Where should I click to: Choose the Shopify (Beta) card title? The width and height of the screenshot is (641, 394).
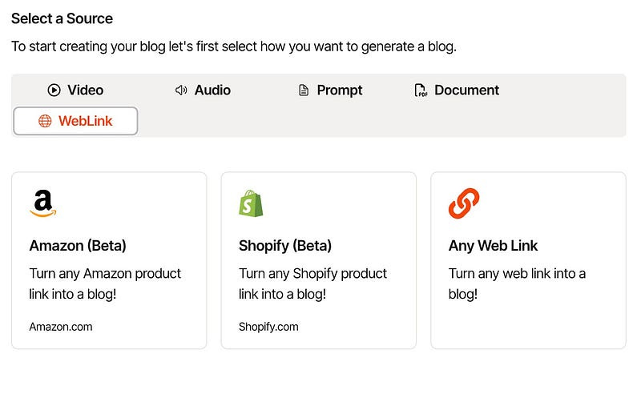pos(285,246)
